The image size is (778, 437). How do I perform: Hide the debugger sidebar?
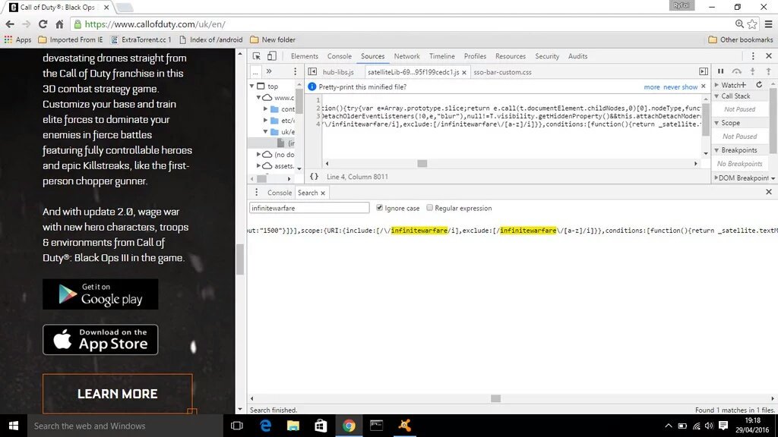703,72
